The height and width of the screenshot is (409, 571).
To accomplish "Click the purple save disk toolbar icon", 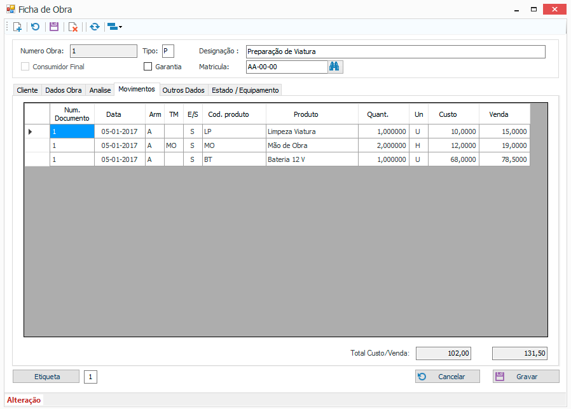I will [54, 27].
